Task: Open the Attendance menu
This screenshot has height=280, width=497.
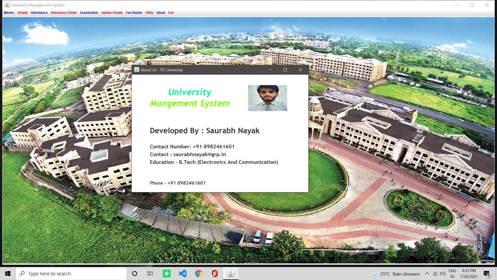Action: pos(39,13)
